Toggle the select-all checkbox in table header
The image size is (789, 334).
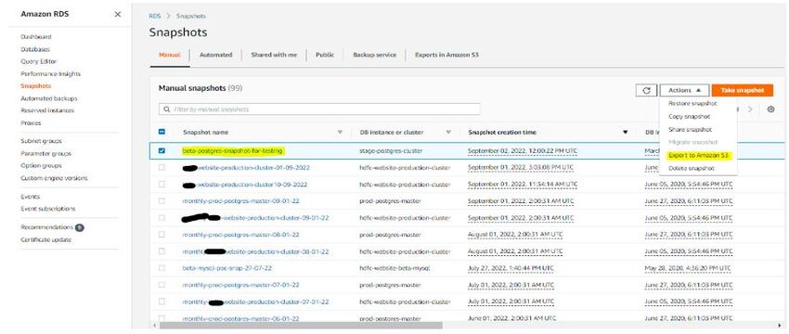coord(162,132)
